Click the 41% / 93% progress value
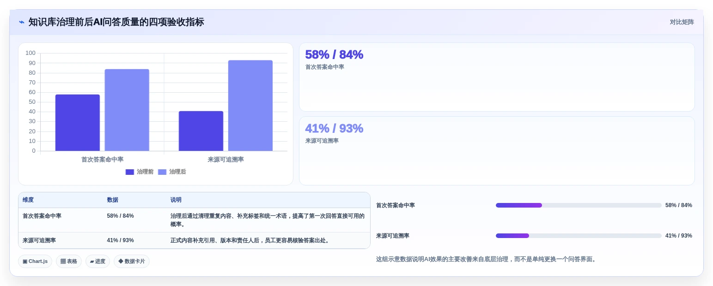Image resolution: width=713 pixels, height=286 pixels. tap(679, 236)
